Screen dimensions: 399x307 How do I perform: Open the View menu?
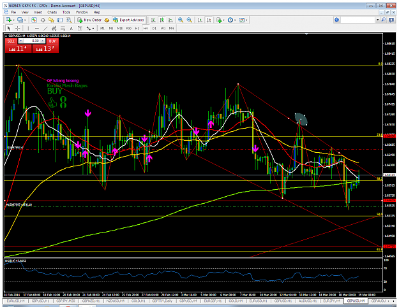tap(25, 12)
